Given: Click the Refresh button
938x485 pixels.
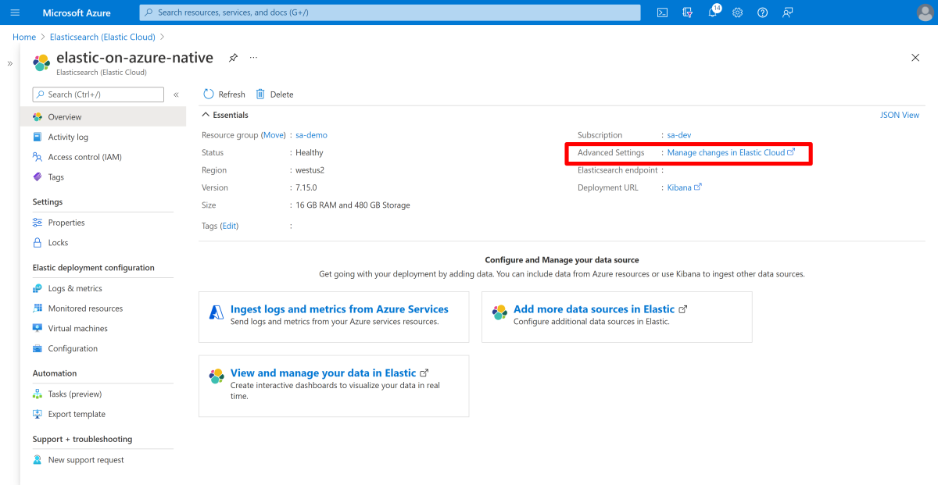Looking at the screenshot, I should pyautogui.click(x=224, y=95).
